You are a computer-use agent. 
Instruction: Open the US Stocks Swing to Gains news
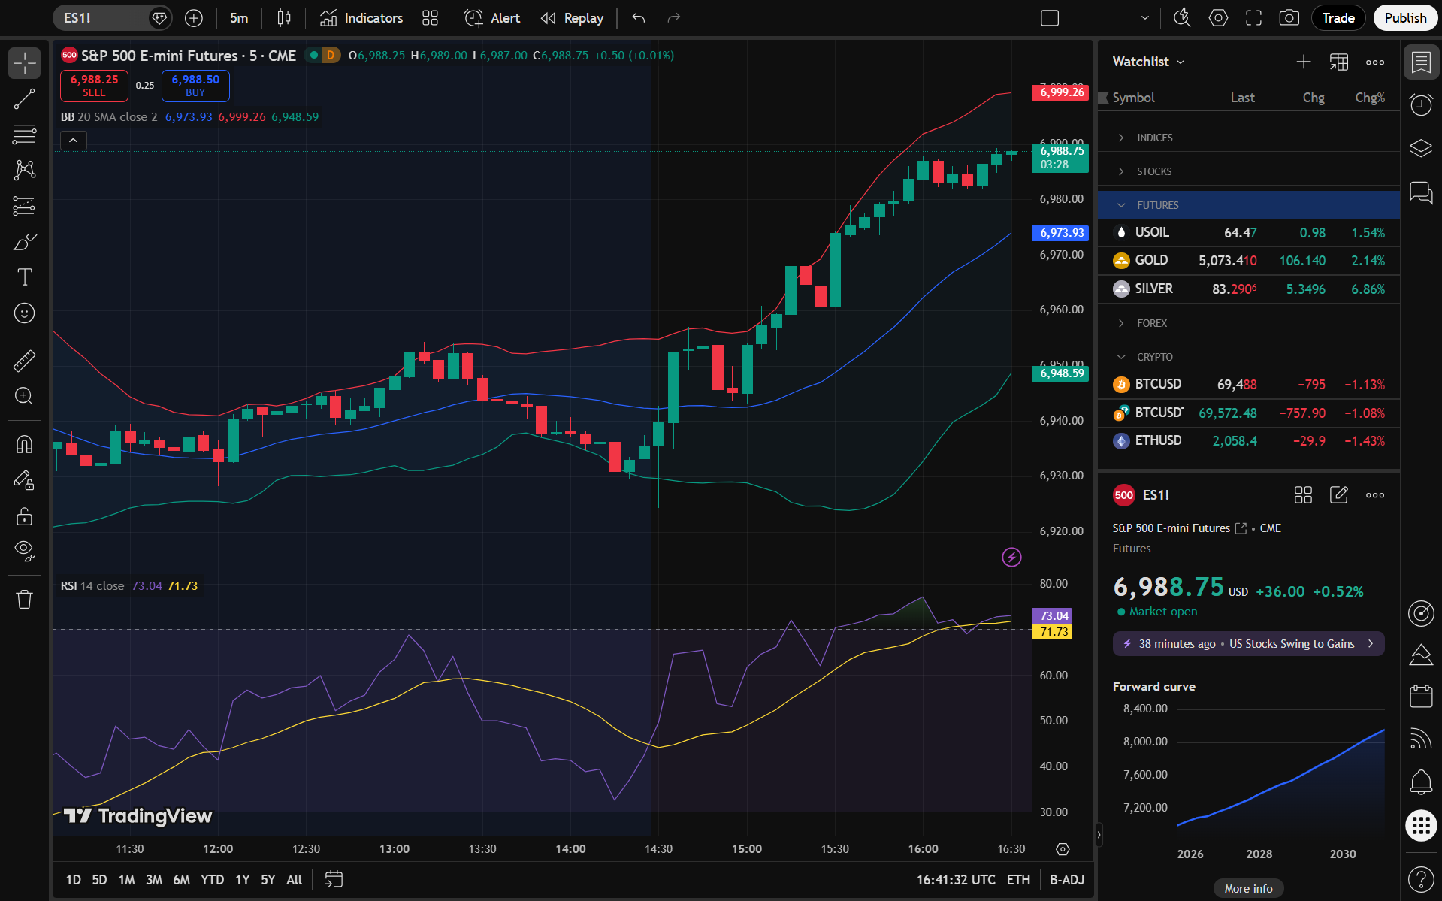1248,644
